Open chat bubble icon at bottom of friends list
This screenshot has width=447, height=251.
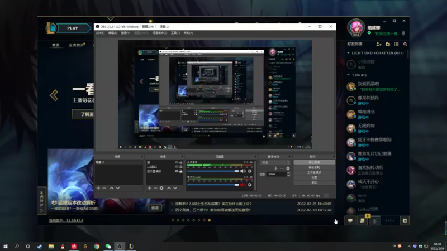click(x=350, y=220)
